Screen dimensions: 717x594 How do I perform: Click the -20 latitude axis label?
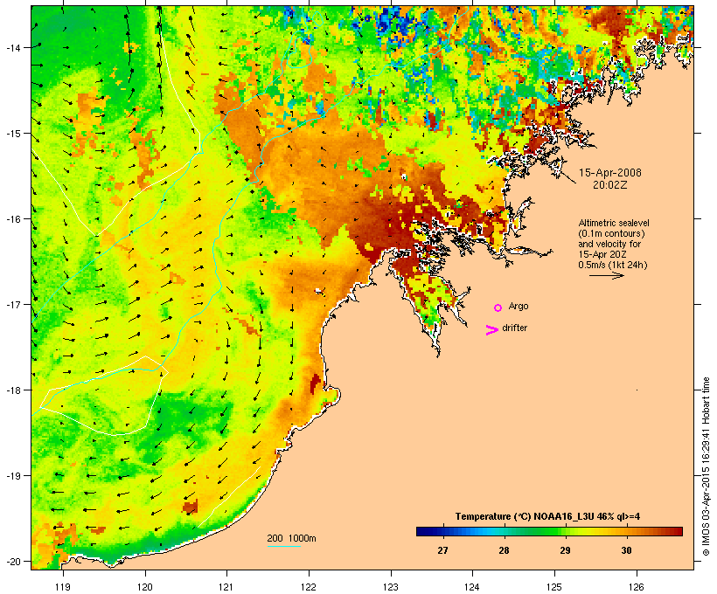click(12, 562)
